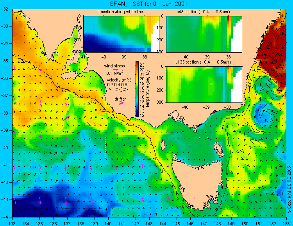
Task: Click the magenta wind stress legend arrow
Action: pos(116,69)
